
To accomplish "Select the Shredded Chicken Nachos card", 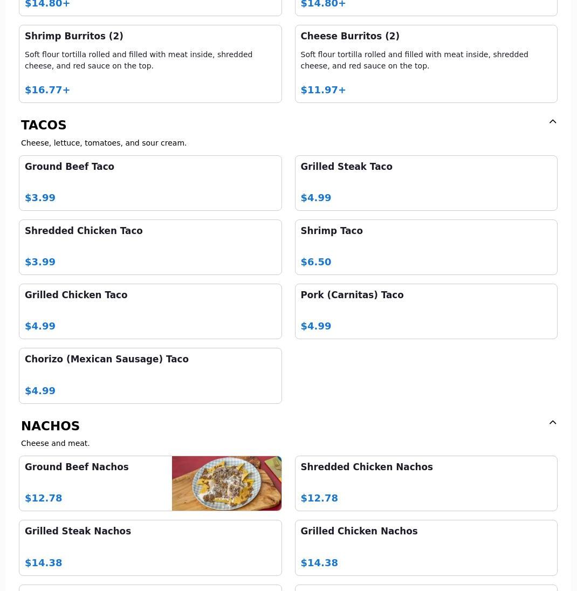I will [x=426, y=484].
